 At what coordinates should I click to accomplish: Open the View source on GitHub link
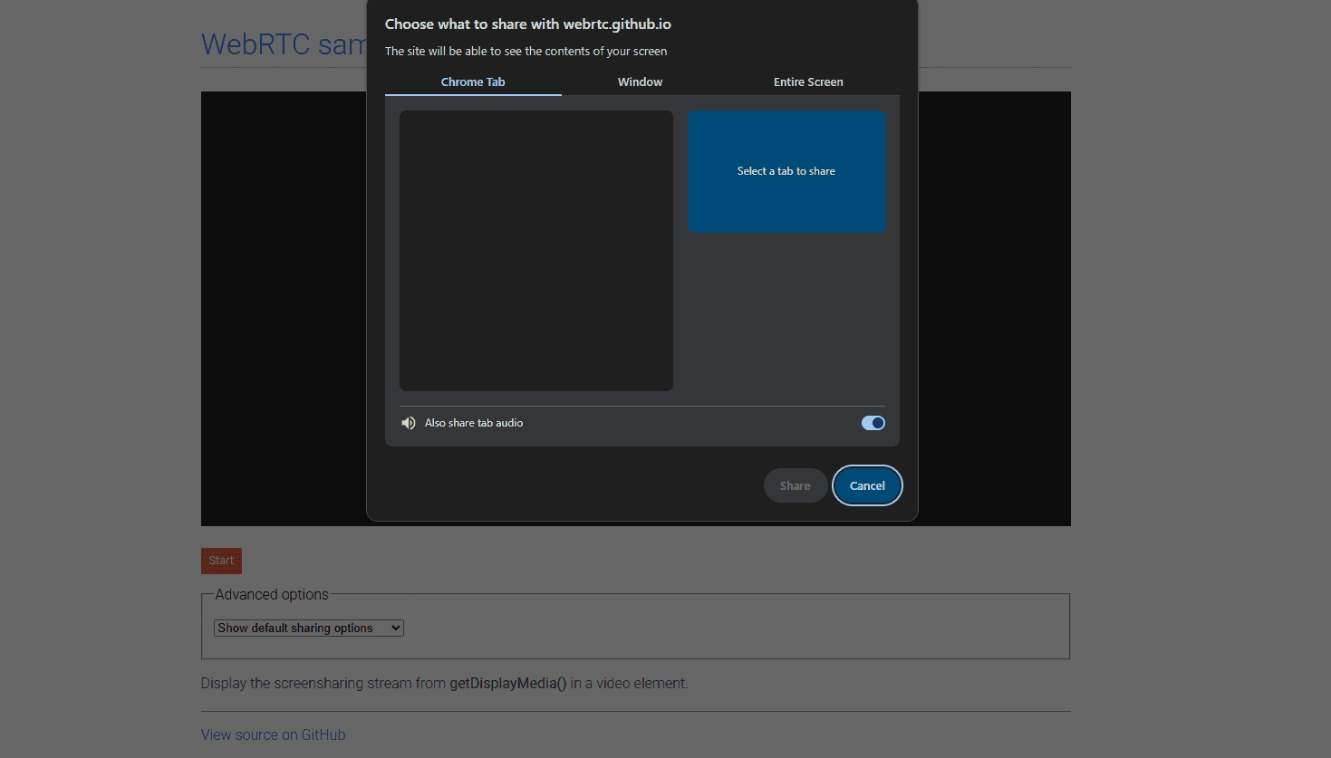click(x=273, y=734)
